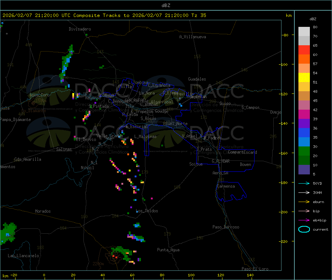
Task: Click the magenta eb+bip arrow legend icon
Action: pyautogui.click(x=304, y=220)
